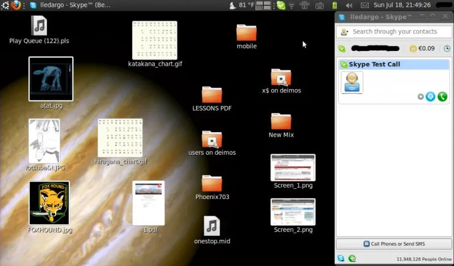Open the volume speaker indicator
Image resolution: width=454 pixels, height=266 pixels.
(349, 5)
